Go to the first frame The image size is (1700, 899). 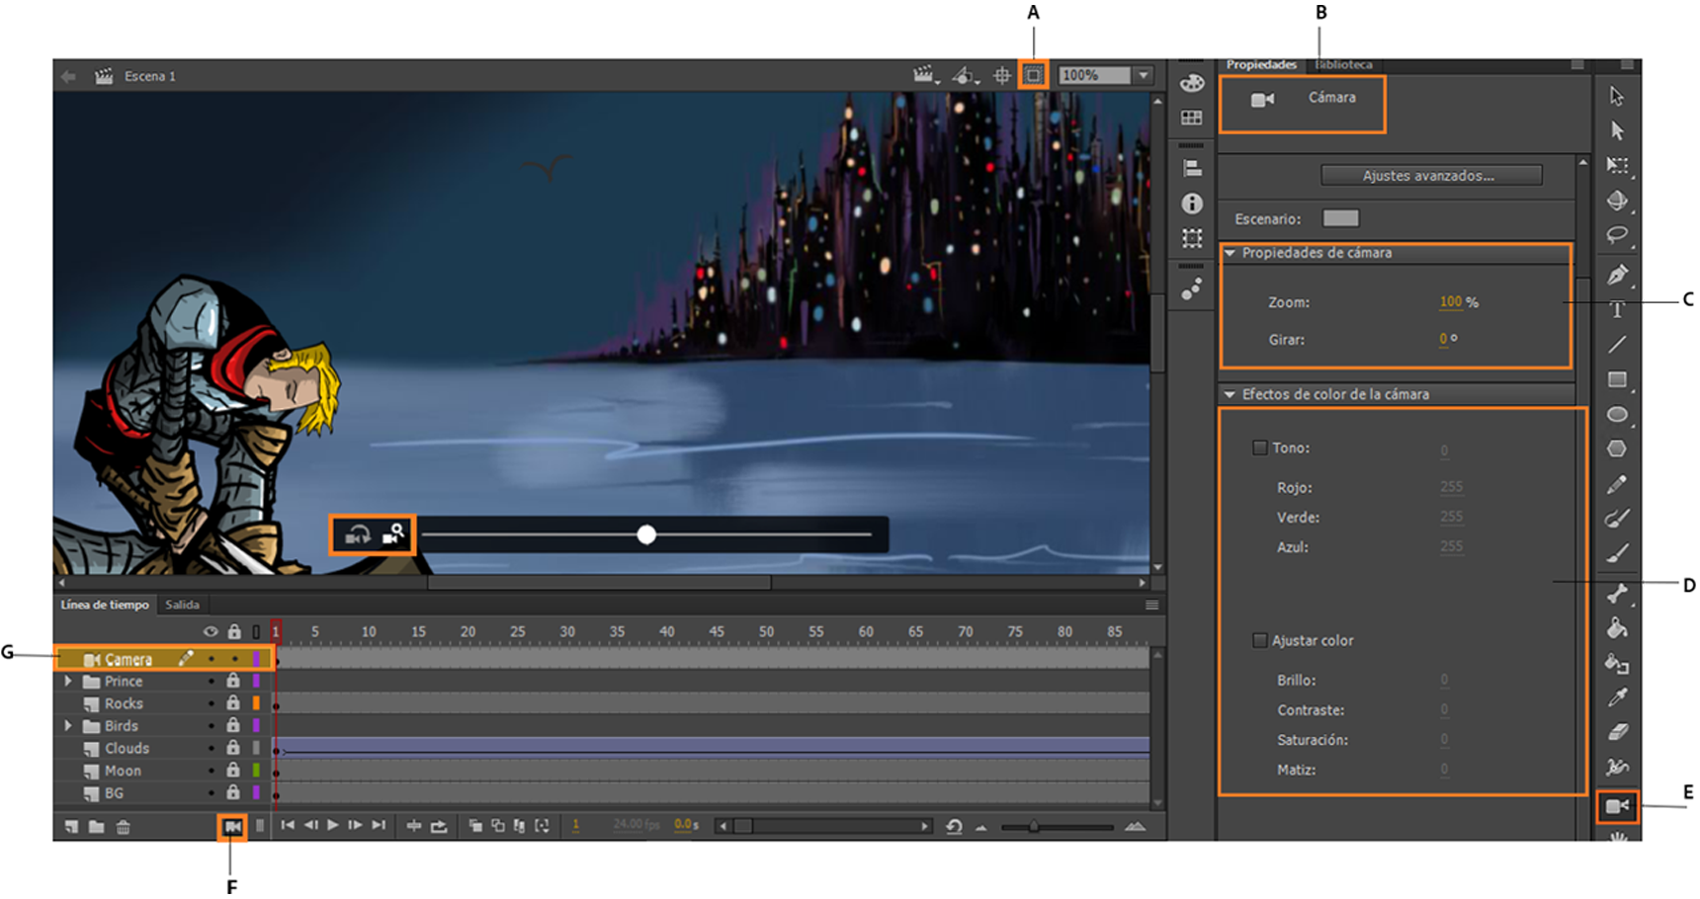click(288, 826)
